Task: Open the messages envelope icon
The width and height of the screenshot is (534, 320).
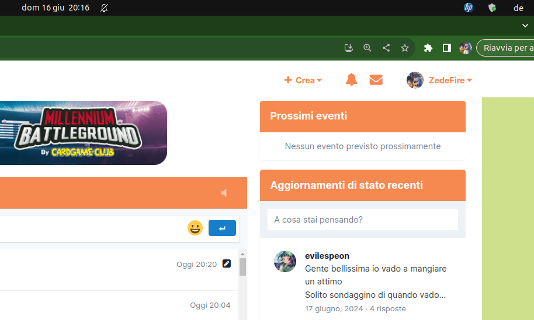Action: 376,80
